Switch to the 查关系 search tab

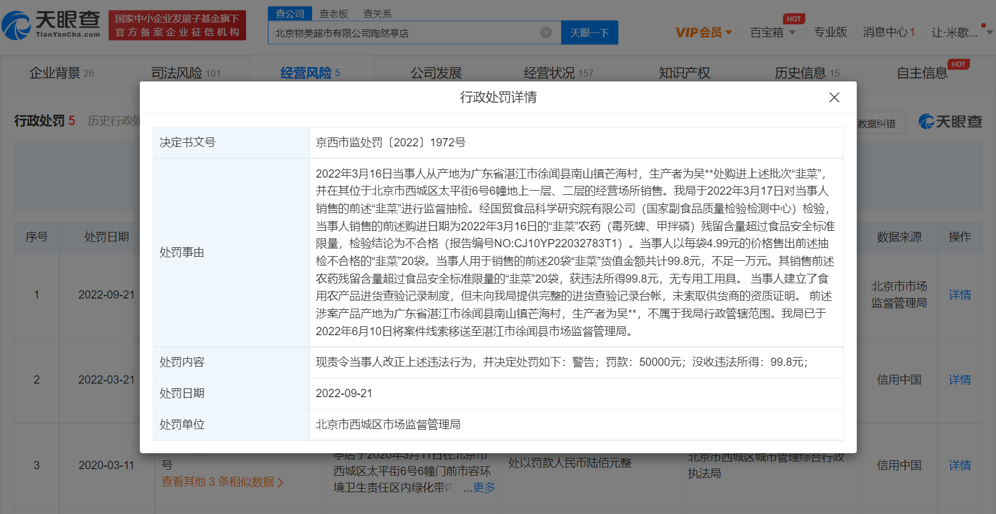tap(377, 14)
